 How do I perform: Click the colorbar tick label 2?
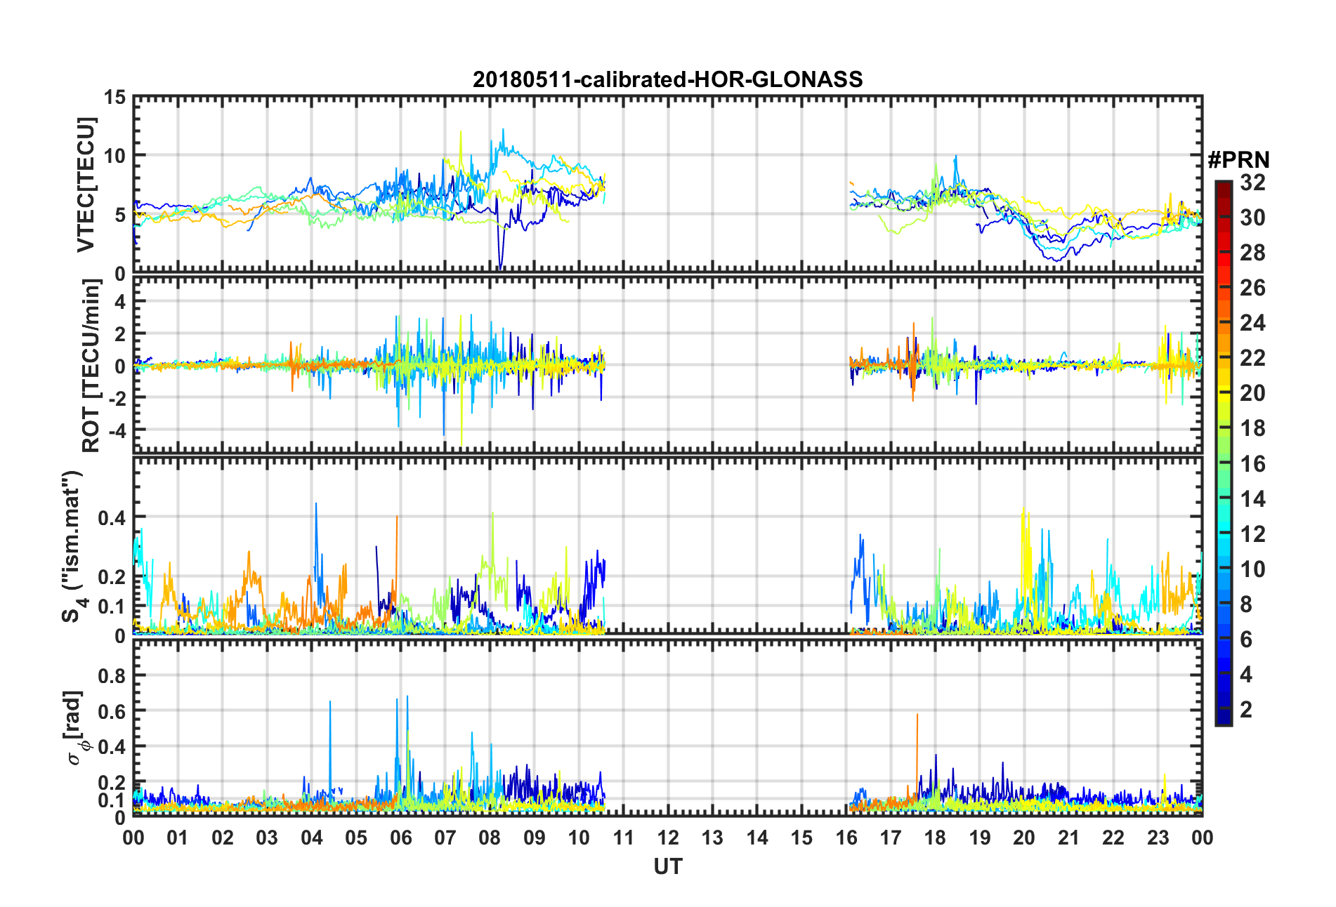point(1246,709)
